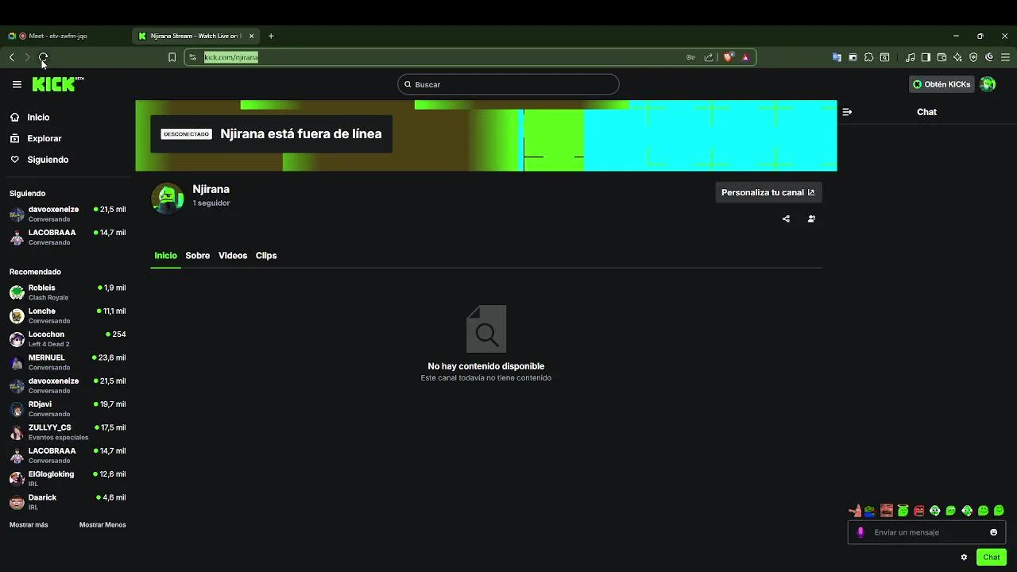This screenshot has height=572, width=1017.
Task: Open ElGlogloking recommended channel
Action: click(x=68, y=478)
